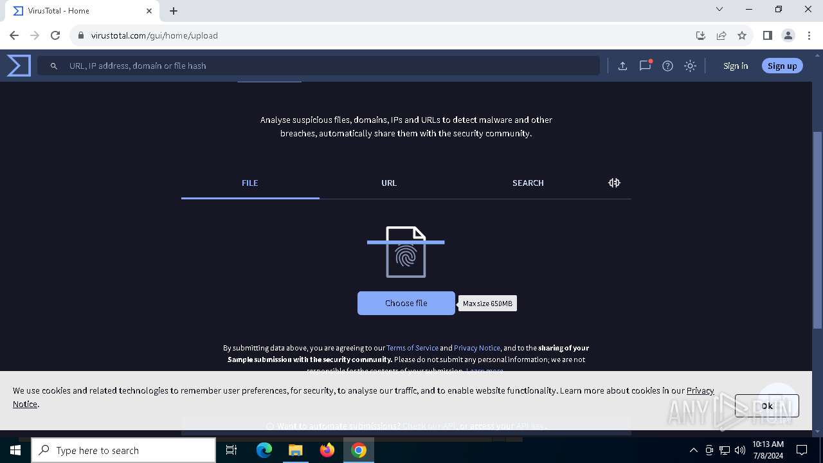This screenshot has width=823, height=463.
Task: View site information lock icon
Action: point(81,35)
